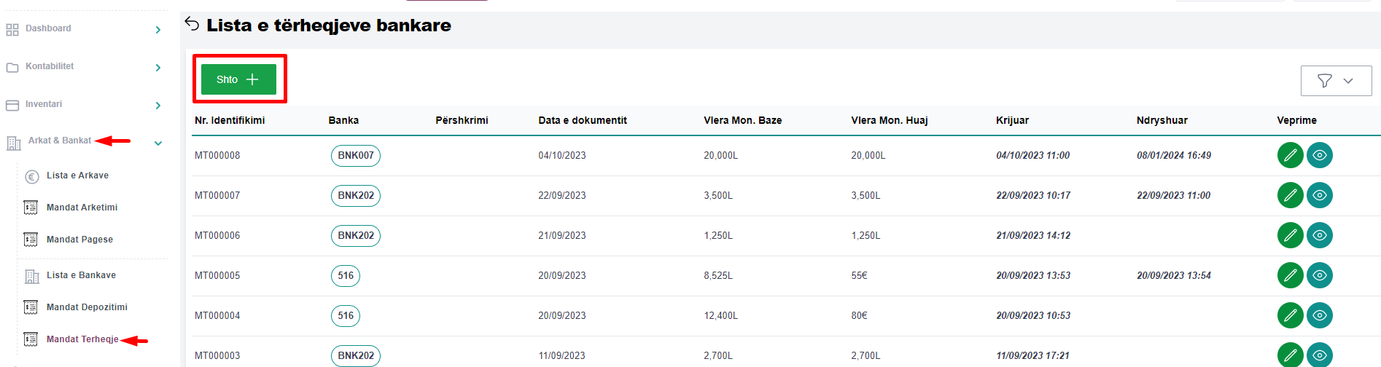The width and height of the screenshot is (1381, 367).
Task: Click the green Shto add button
Action: coord(238,79)
